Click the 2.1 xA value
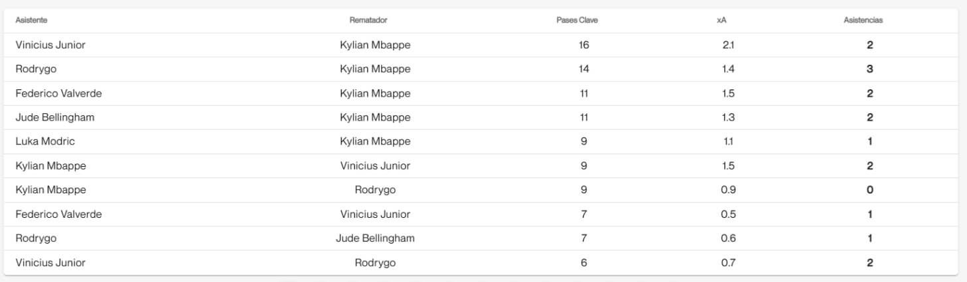Viewport: 967px width, 282px height. point(728,46)
